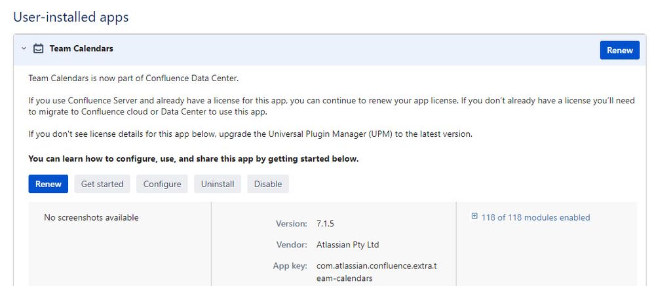Click app key com.atlassian.confluence.extra.team-calendars
The width and height of the screenshot is (654, 286).
tap(377, 272)
